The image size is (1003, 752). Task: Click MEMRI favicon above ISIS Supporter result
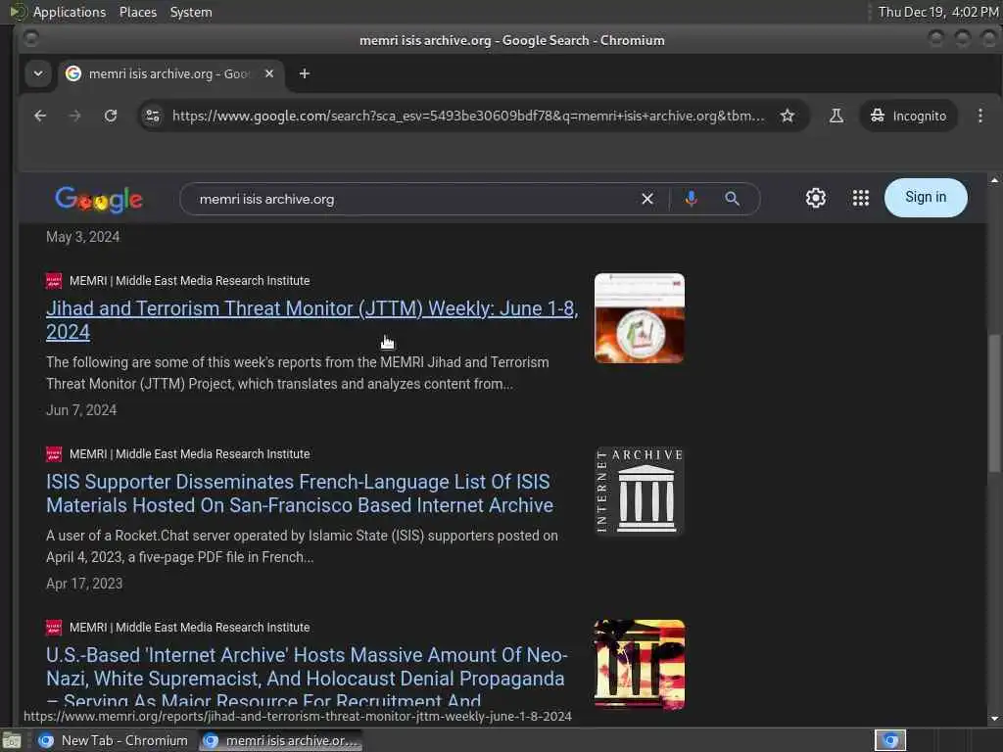coord(54,454)
